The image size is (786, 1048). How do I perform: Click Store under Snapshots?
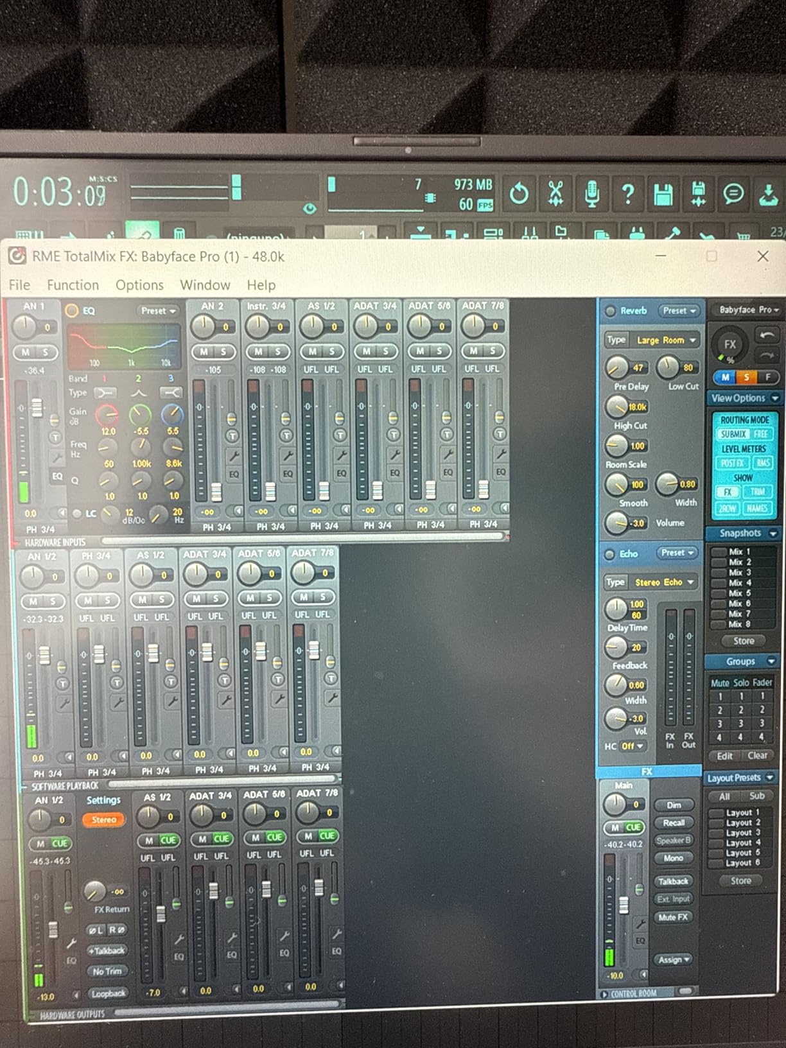(744, 641)
